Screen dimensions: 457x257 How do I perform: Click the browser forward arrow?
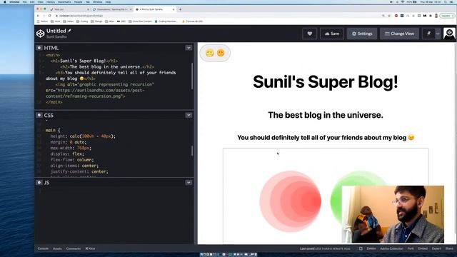click(x=44, y=16)
